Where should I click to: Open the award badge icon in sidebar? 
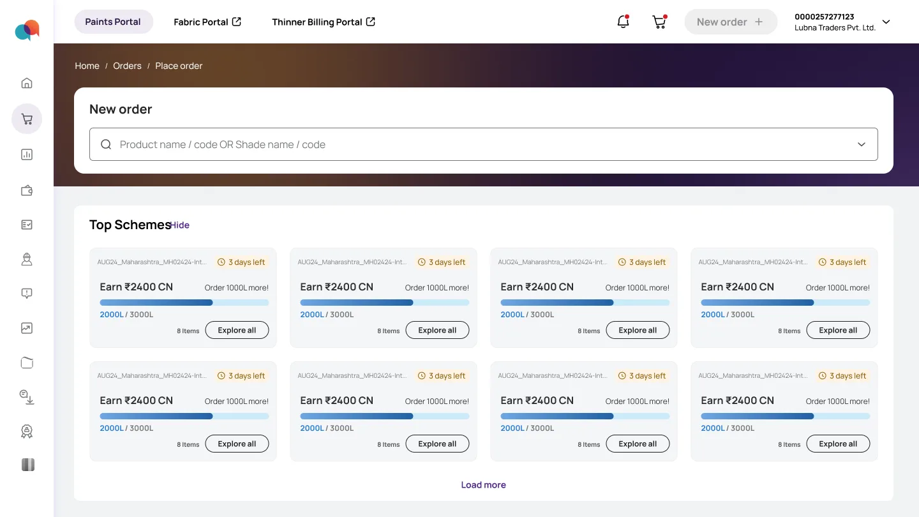[x=27, y=431]
